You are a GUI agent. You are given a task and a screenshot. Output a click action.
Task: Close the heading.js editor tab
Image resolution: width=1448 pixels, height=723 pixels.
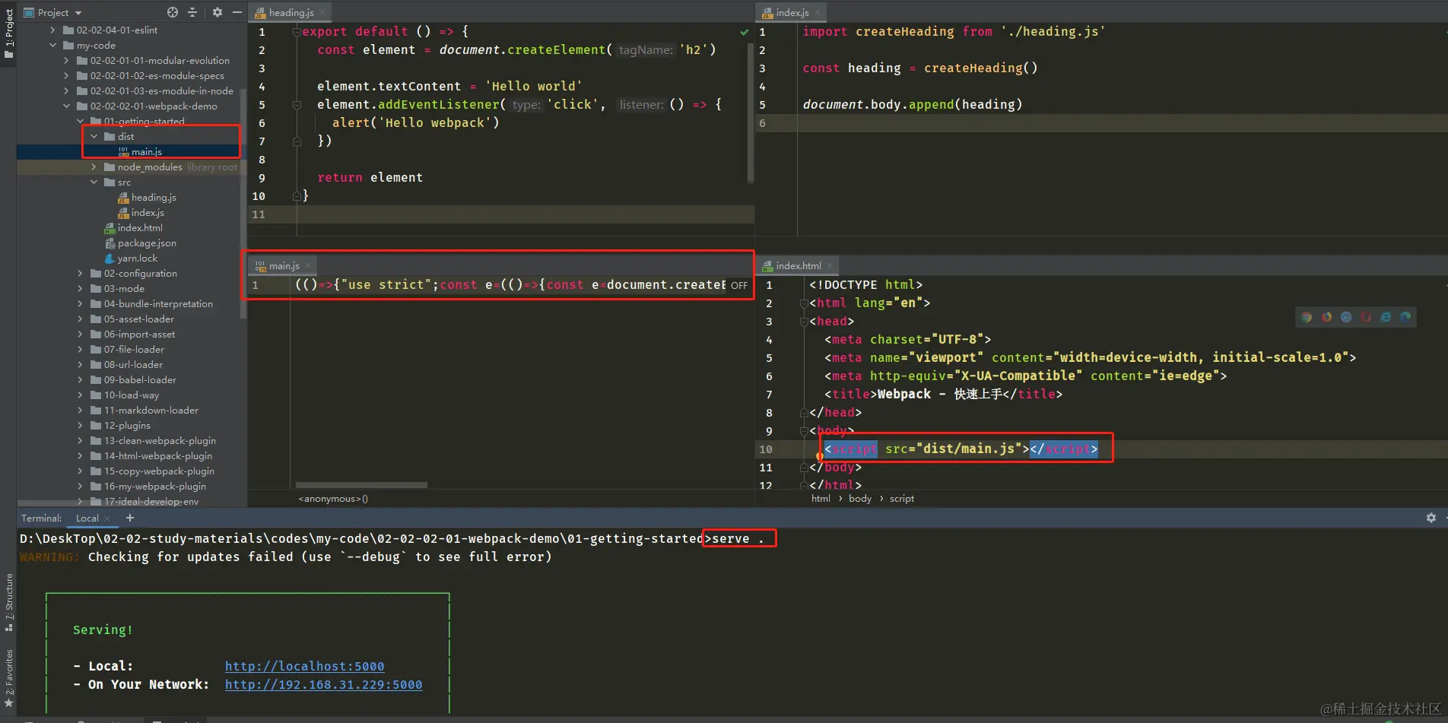click(322, 12)
